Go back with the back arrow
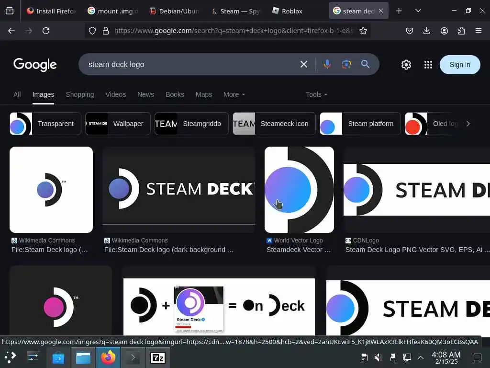 (x=11, y=31)
